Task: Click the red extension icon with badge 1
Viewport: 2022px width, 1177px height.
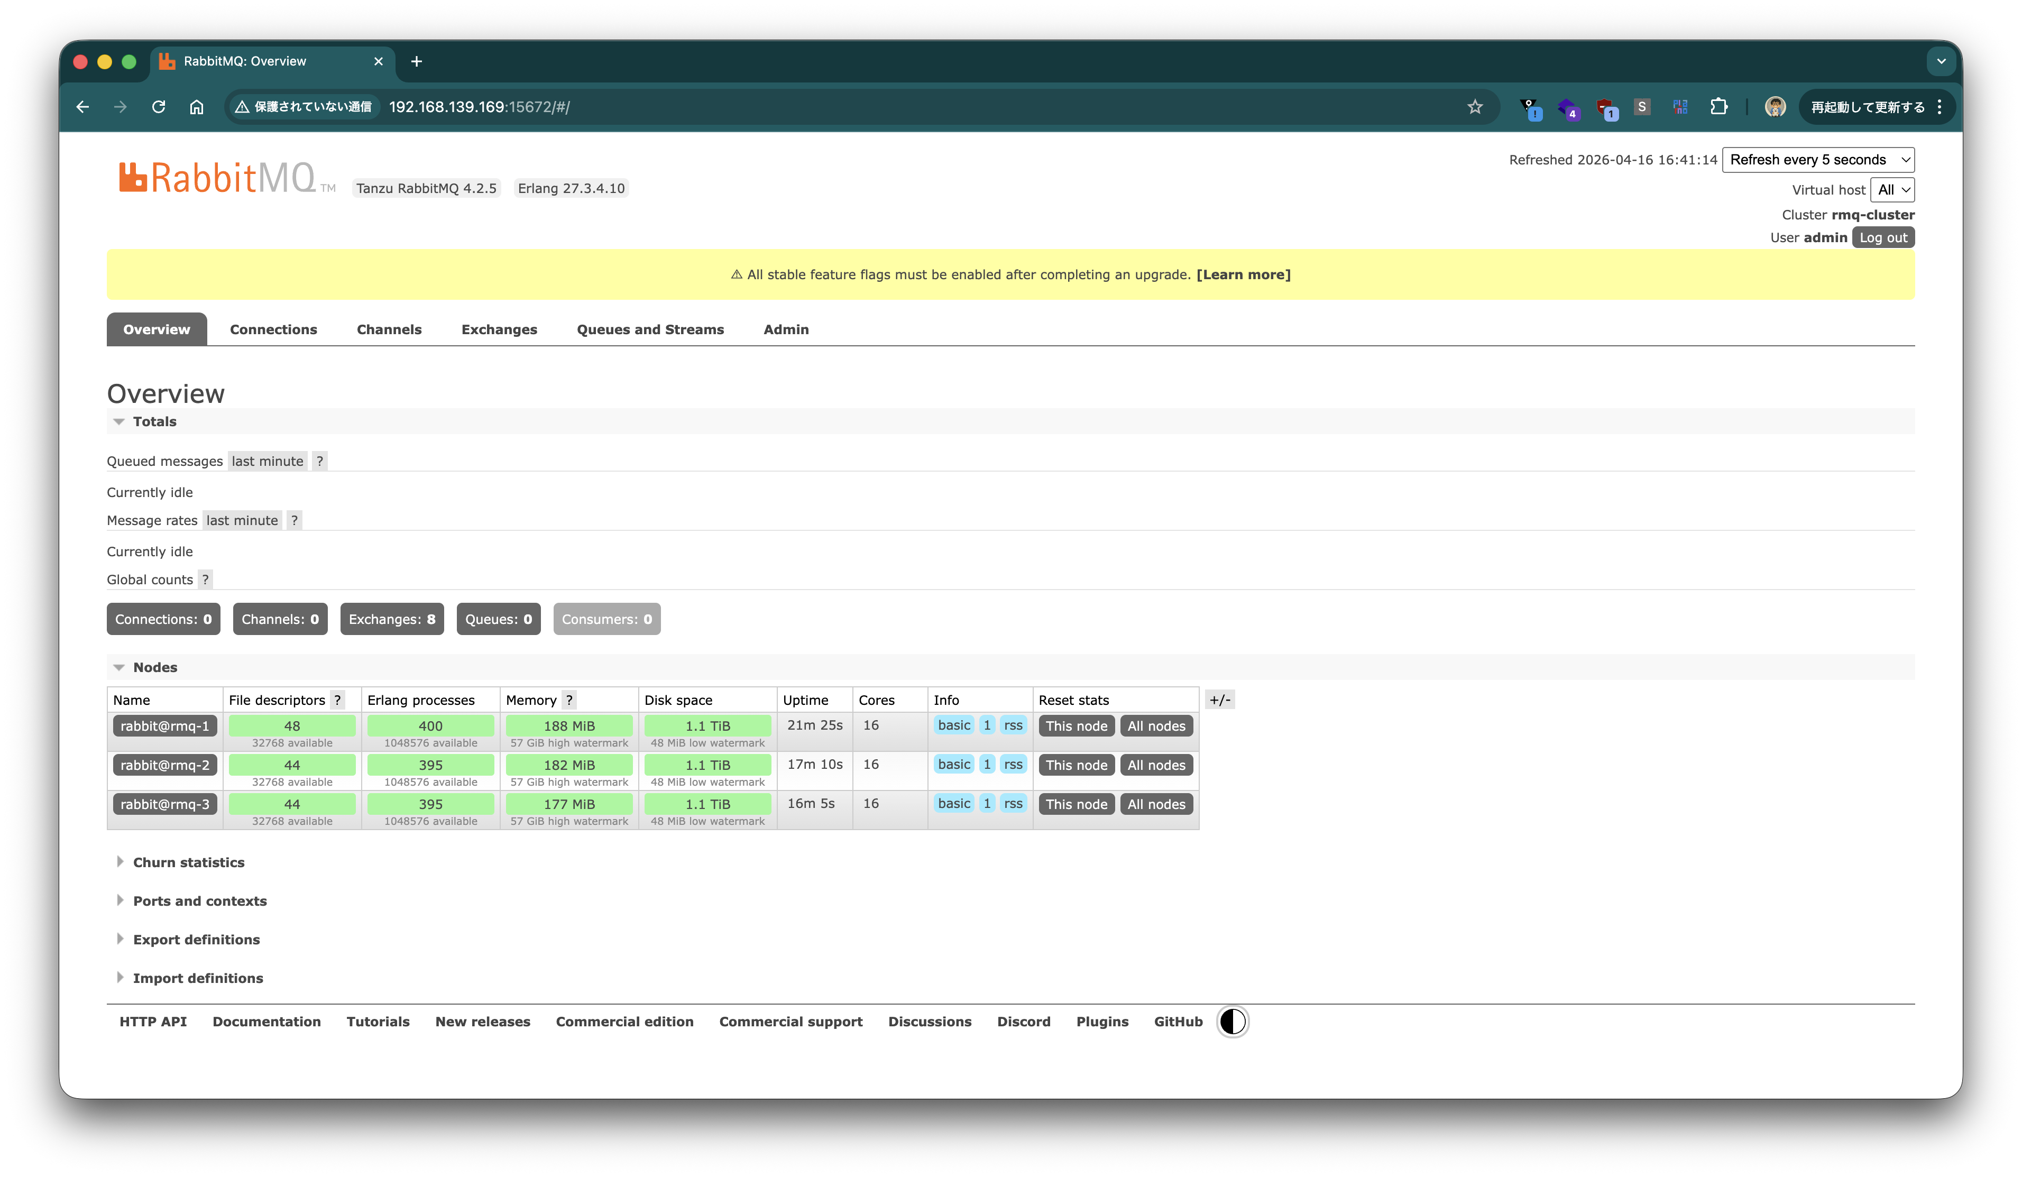Action: [x=1605, y=108]
